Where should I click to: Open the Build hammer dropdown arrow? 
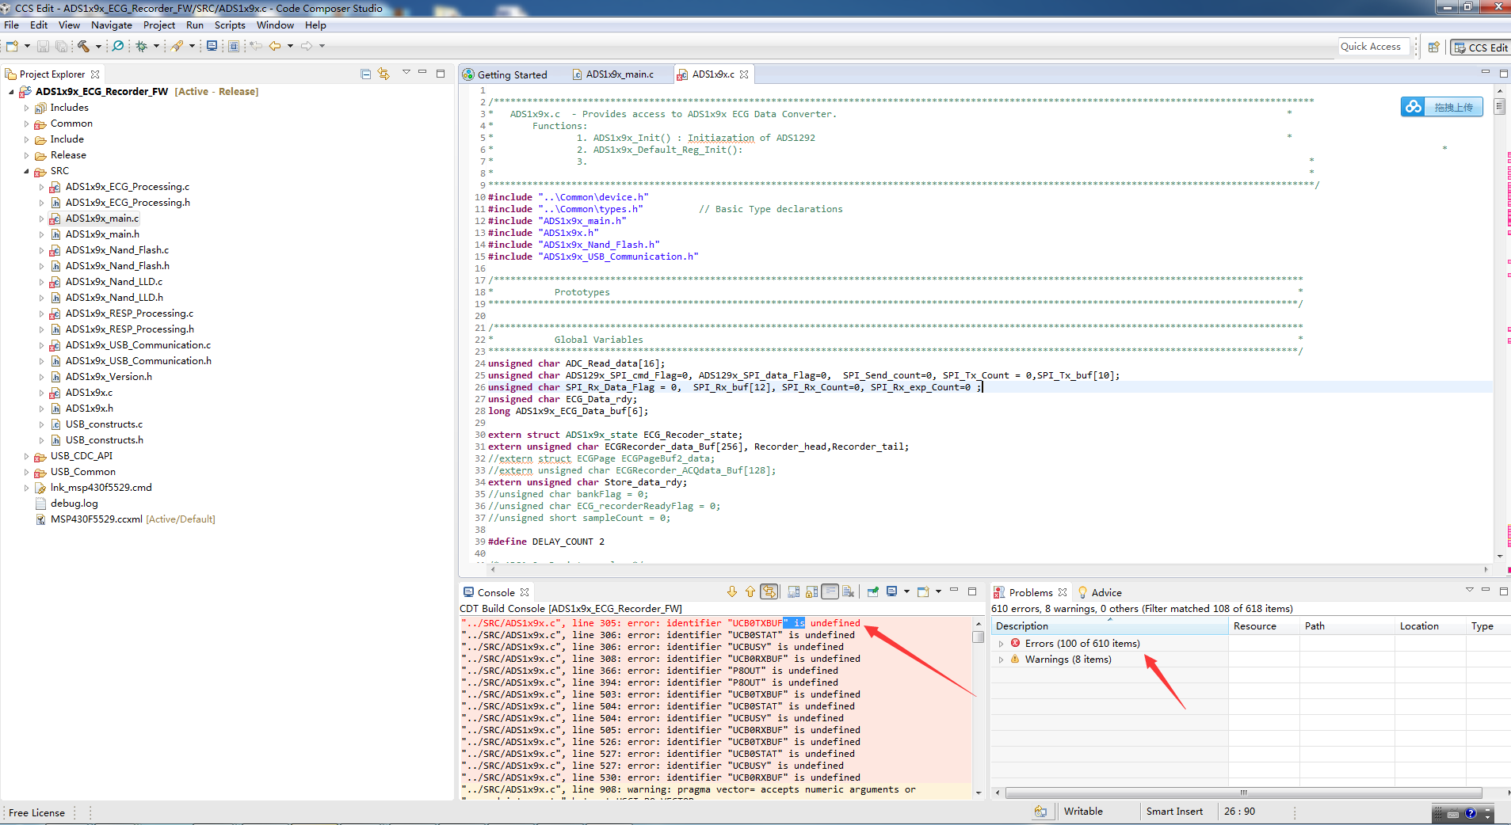(98, 46)
